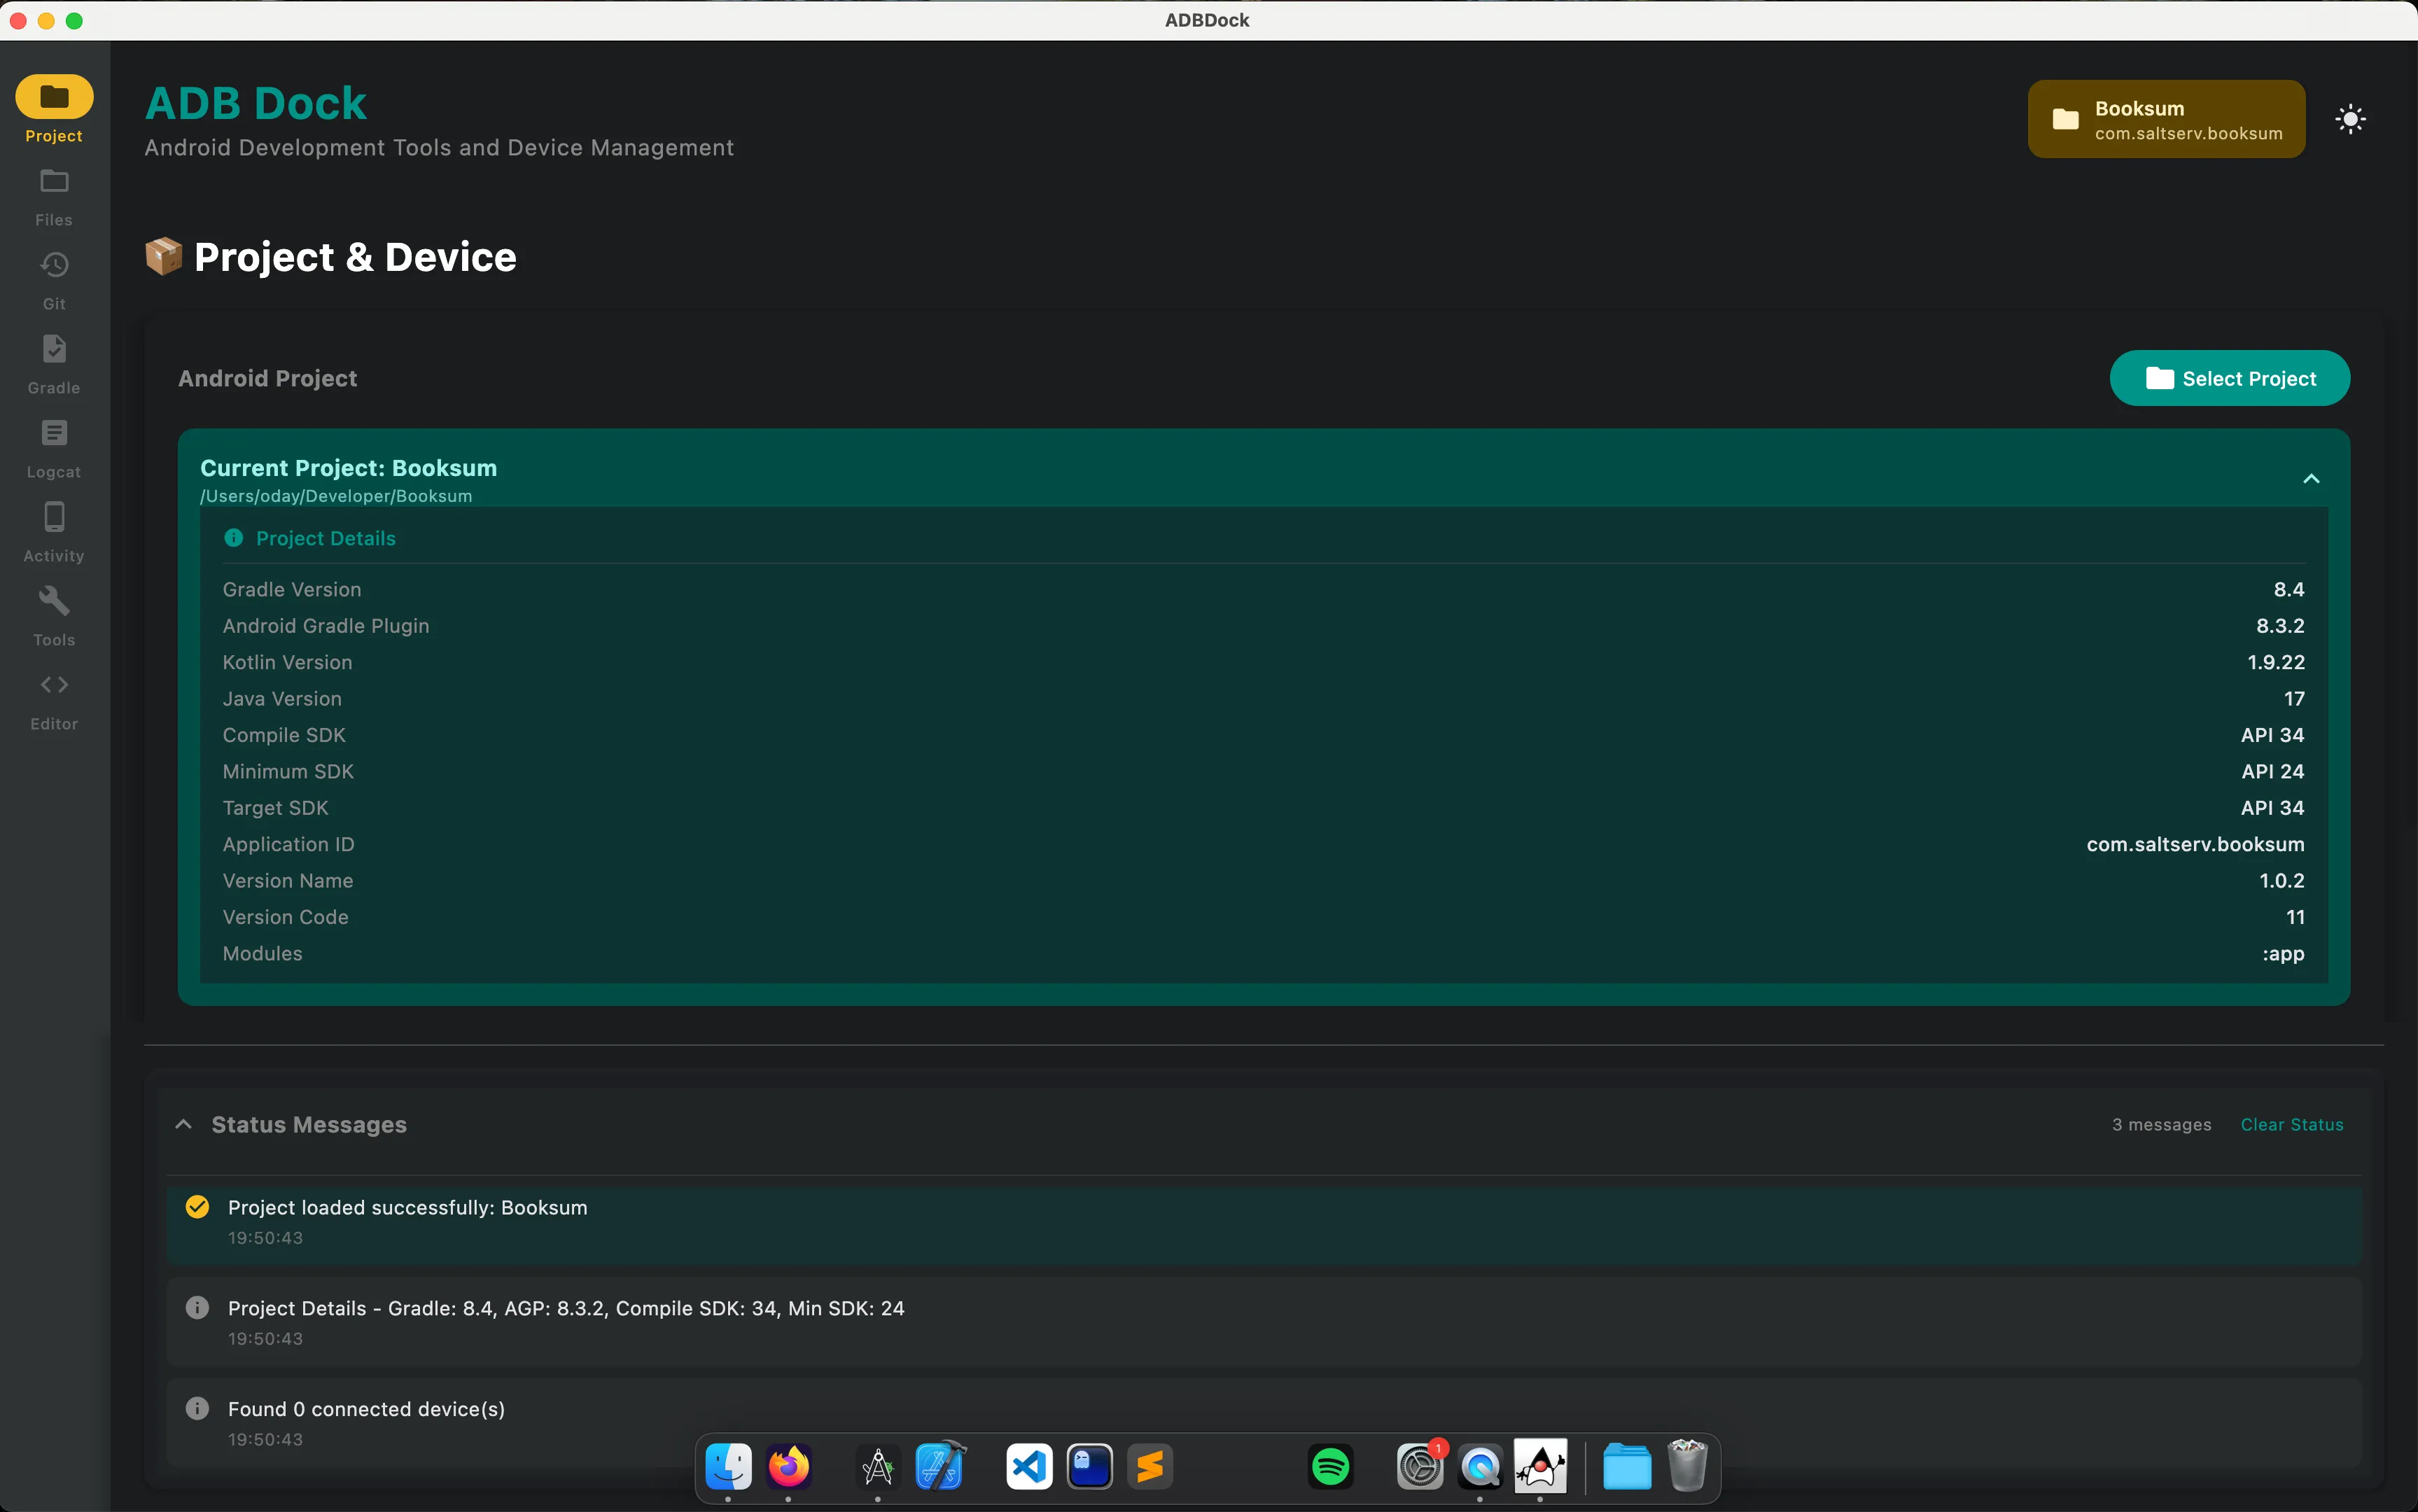The height and width of the screenshot is (1512, 2418).
Task: Collapse the Current Project details chevron
Action: [x=2310, y=479]
